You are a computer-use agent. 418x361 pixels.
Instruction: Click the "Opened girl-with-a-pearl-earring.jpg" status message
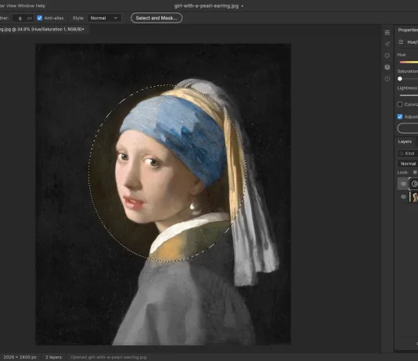click(x=109, y=357)
